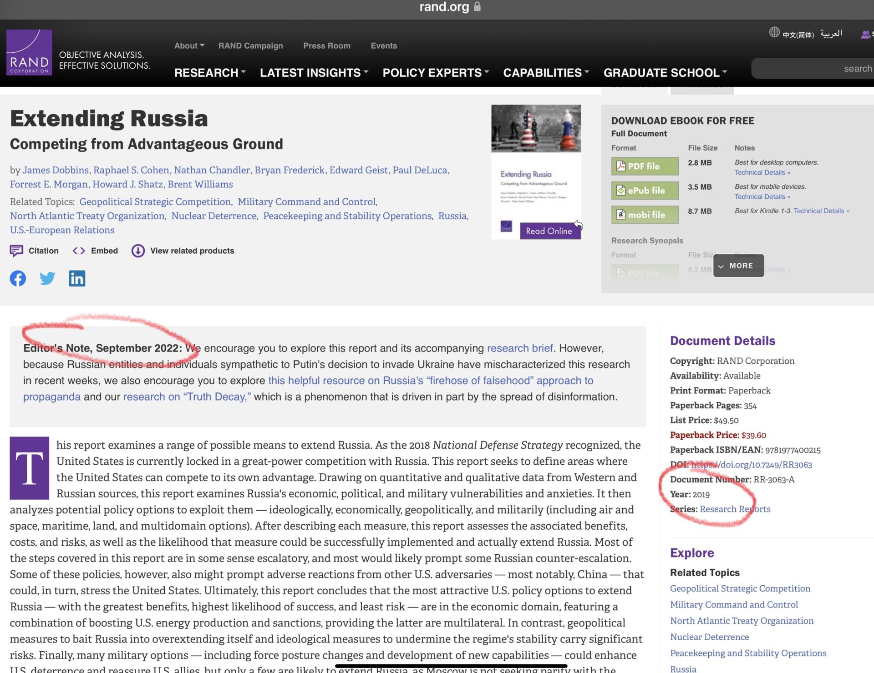Viewport: 874px width, 673px height.
Task: Open the LATEST INSIGHTS dropdown
Action: [x=314, y=73]
